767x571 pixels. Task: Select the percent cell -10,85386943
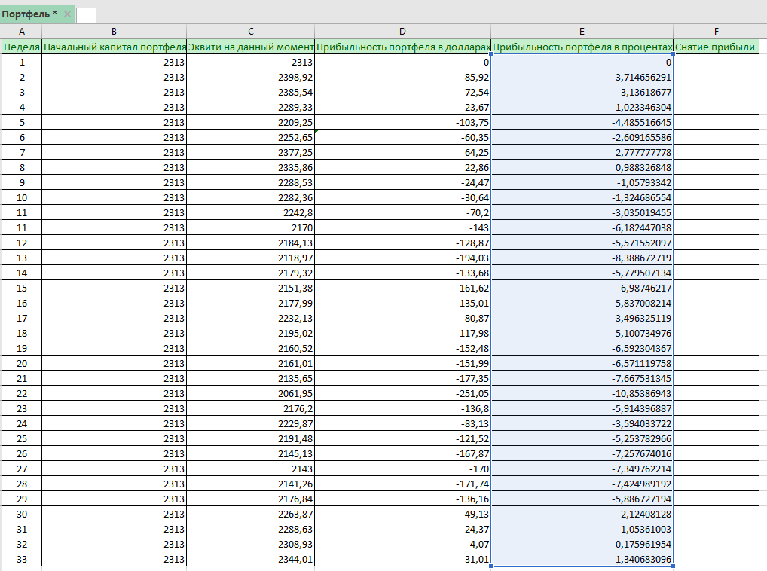tap(582, 393)
